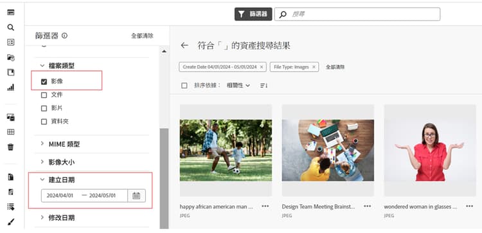Click the document page icon below the trash
Viewport: 482px width, 233px height.
point(11,176)
